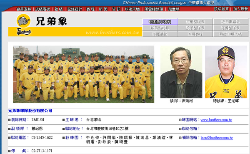Viewport: 250px width, 154px height.
Task: Go to 賽程 in the navigation bar
Action: click(x=90, y=9)
